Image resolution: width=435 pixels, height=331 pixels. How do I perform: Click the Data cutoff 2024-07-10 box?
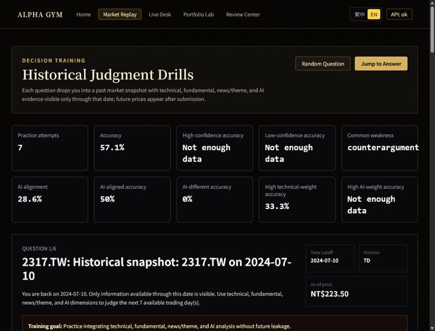click(330, 258)
